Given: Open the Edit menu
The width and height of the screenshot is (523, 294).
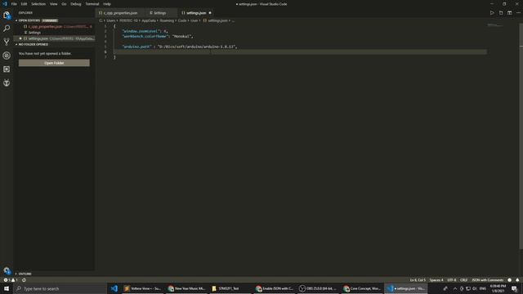Looking at the screenshot, I should point(24,4).
